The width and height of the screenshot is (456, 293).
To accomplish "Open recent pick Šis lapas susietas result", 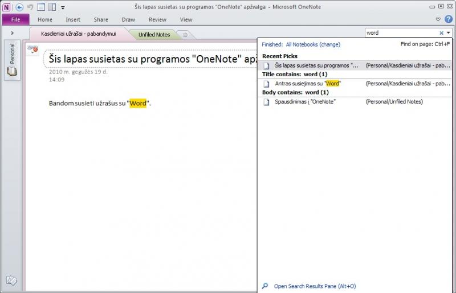I will [354, 65].
